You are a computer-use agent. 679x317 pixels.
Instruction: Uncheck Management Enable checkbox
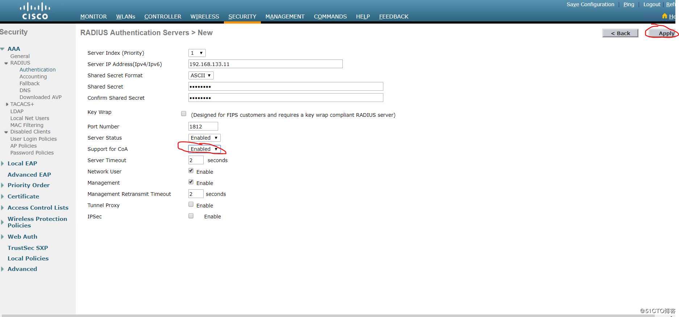point(191,182)
